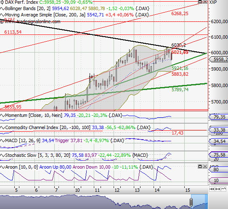Click the wave icon beside Moving Average Simple
228x209 pixels.
pyautogui.click(x=3, y=15)
